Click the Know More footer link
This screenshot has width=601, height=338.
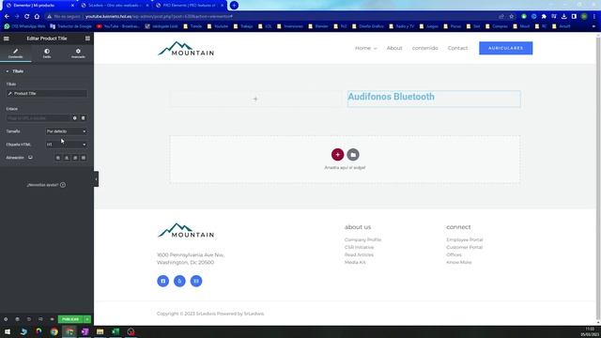(x=459, y=262)
